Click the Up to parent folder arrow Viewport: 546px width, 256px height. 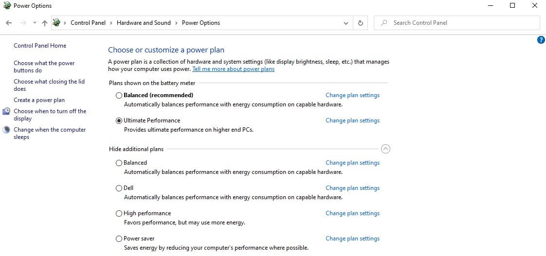(x=45, y=23)
